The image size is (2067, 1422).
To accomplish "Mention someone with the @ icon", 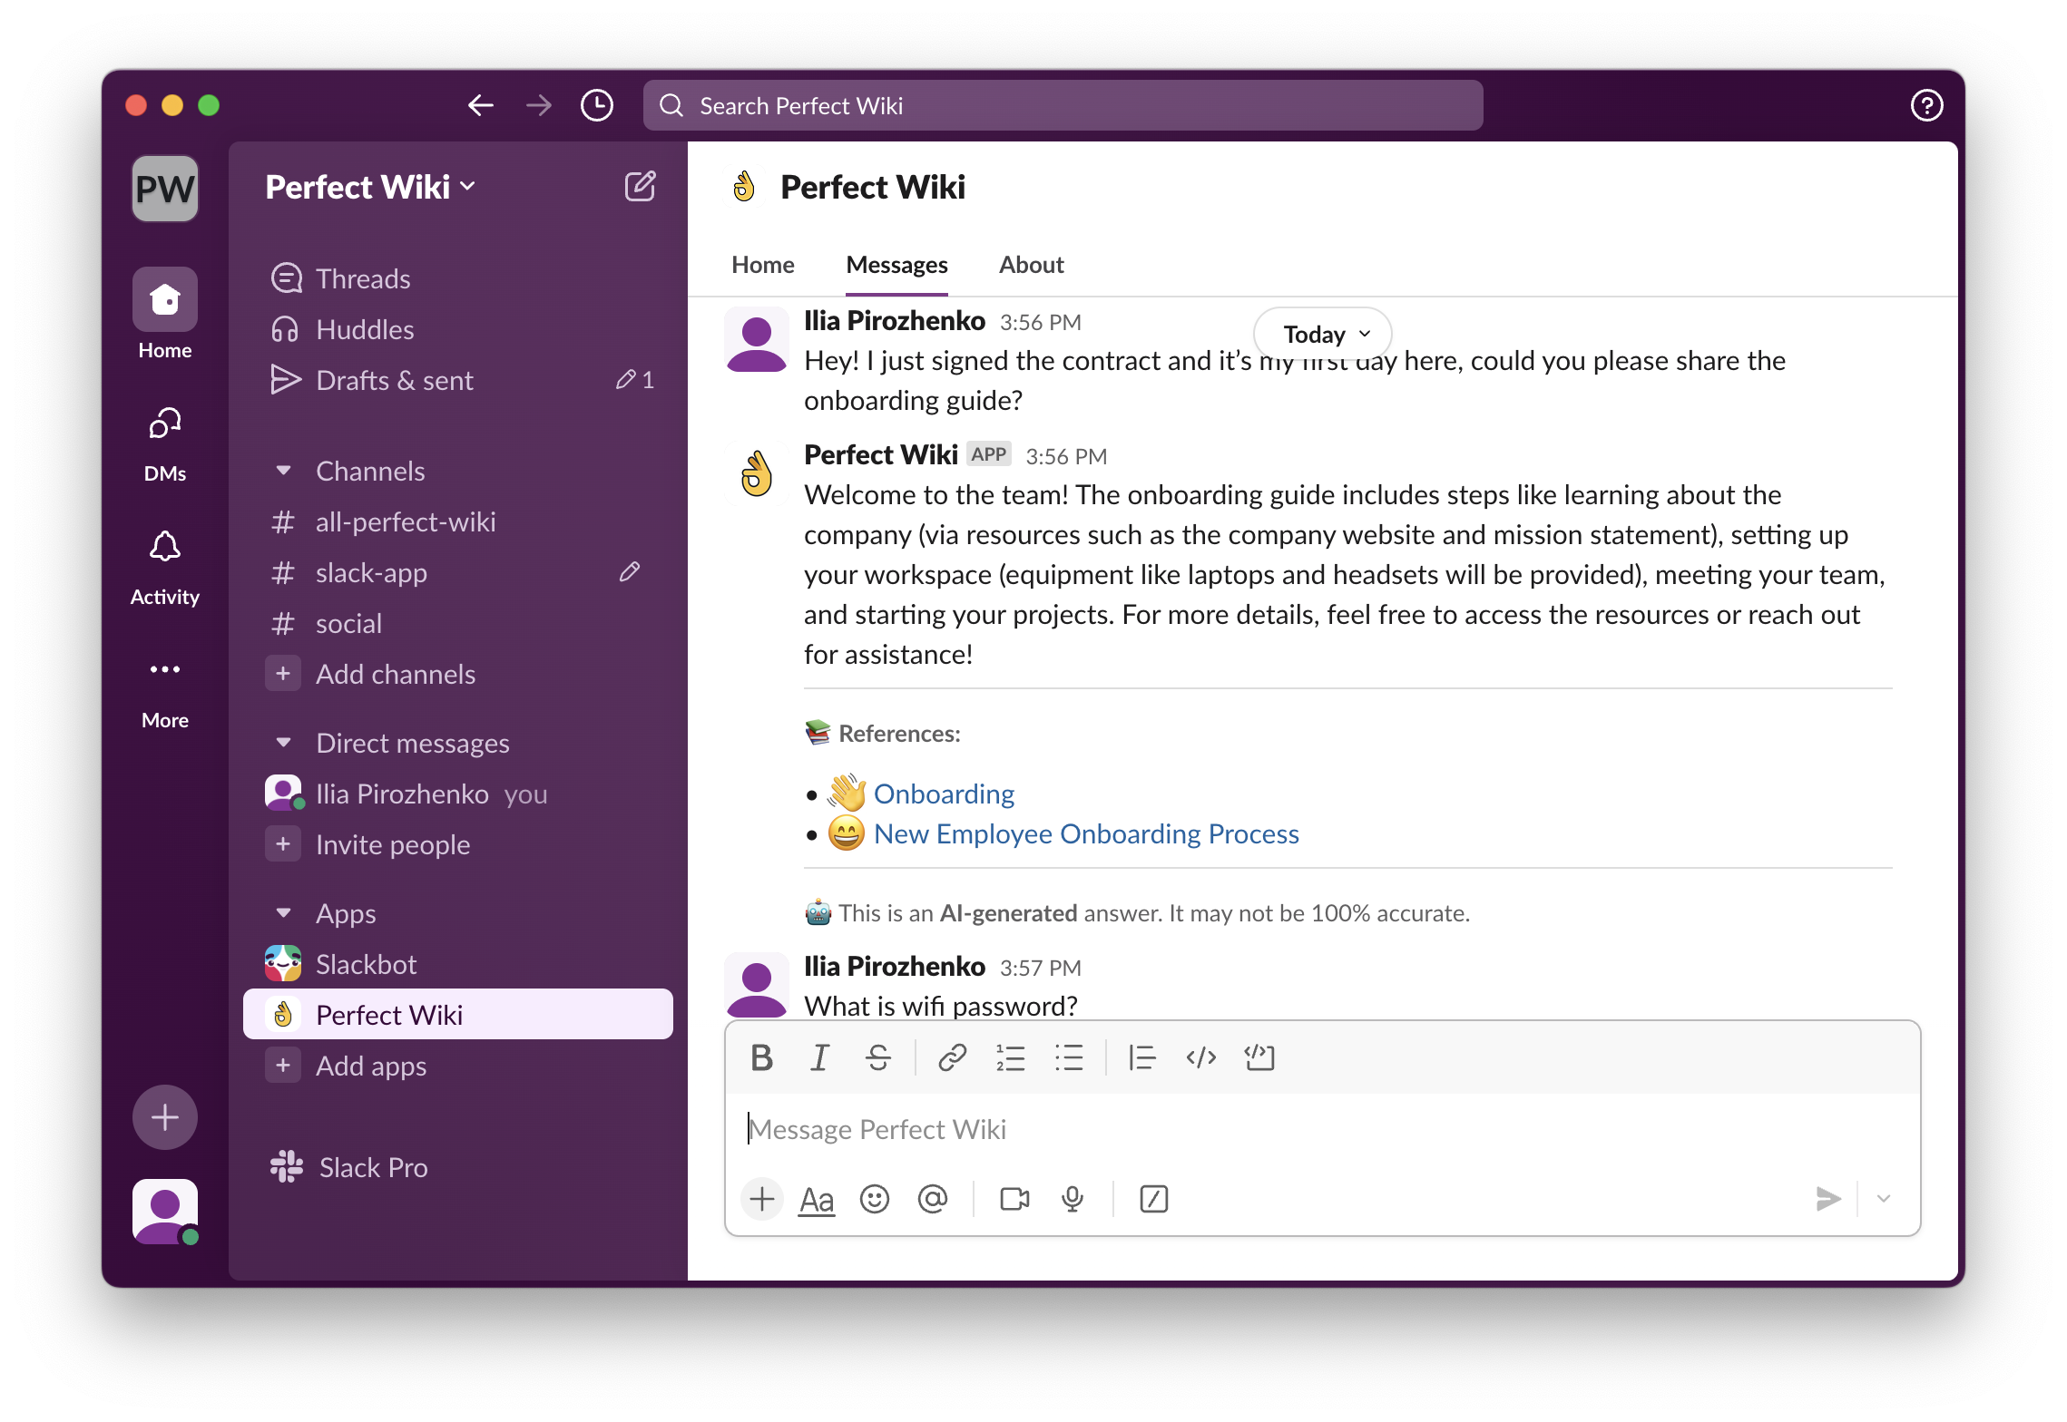I will tap(933, 1198).
